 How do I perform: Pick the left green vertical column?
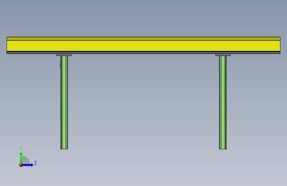click(x=64, y=102)
